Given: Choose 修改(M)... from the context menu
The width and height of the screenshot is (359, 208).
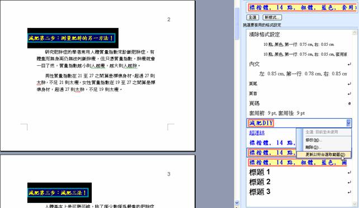Looking at the screenshot, I should pyautogui.click(x=314, y=140).
